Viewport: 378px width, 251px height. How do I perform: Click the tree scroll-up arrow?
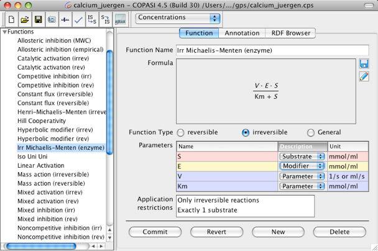coord(109,230)
